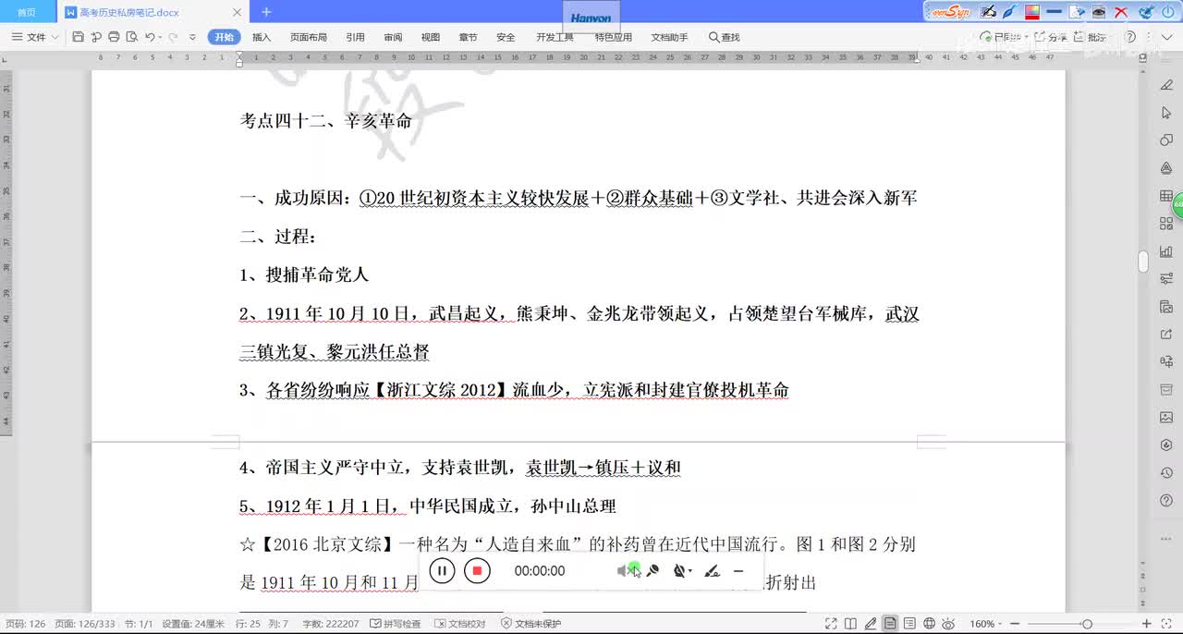Click the 查找 search button
The height and width of the screenshot is (634, 1183).
(724, 37)
